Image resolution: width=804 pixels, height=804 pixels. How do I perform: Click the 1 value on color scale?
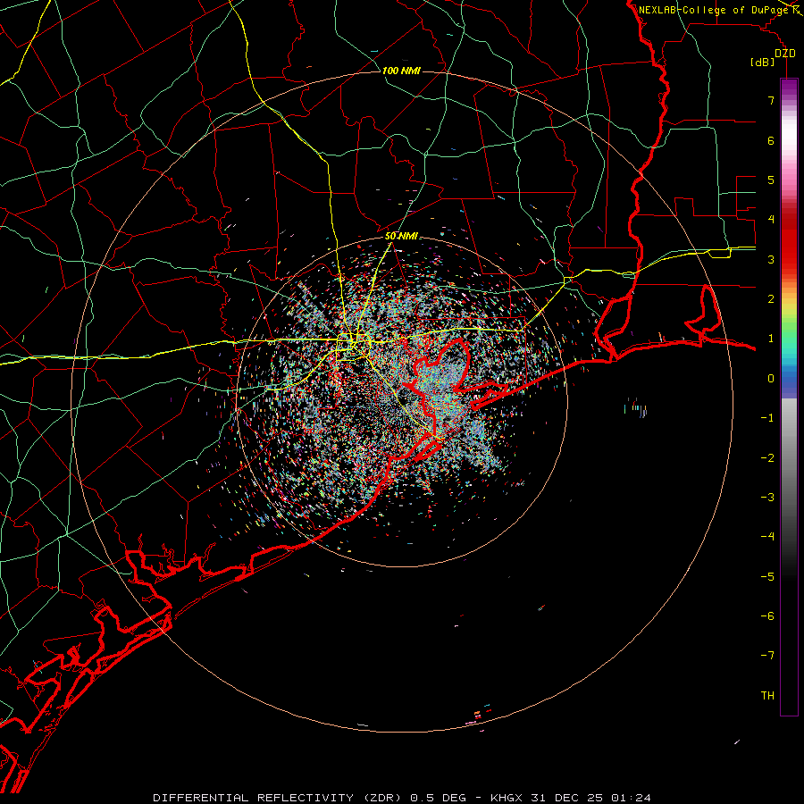tap(771, 339)
